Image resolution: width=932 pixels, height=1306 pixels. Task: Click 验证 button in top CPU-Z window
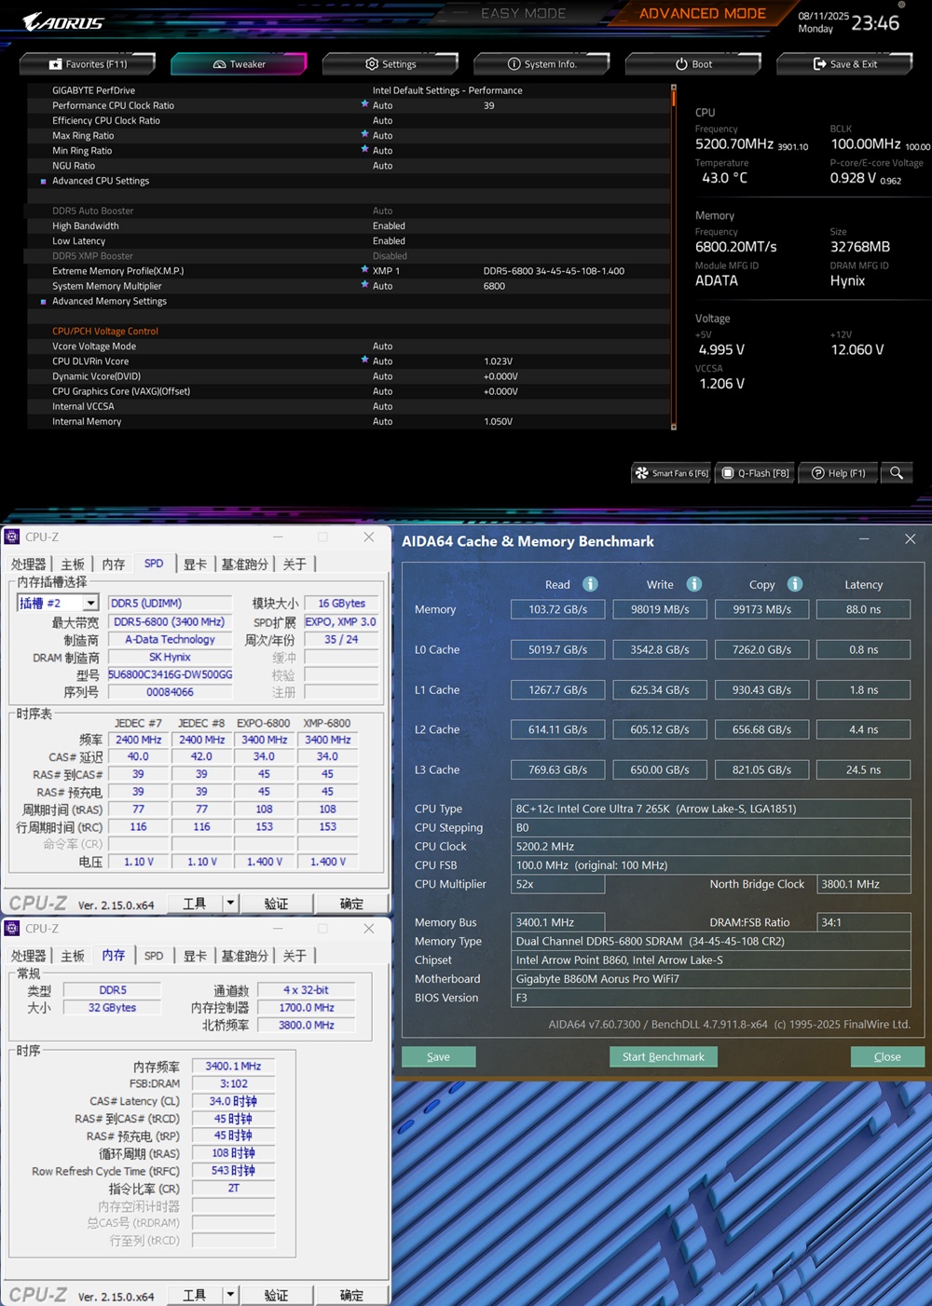(x=276, y=904)
